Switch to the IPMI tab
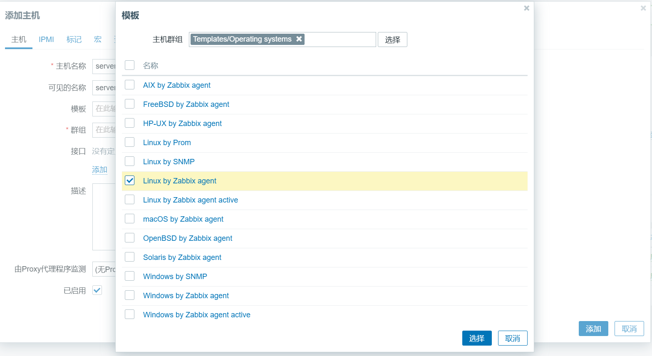The image size is (652, 356). click(46, 40)
